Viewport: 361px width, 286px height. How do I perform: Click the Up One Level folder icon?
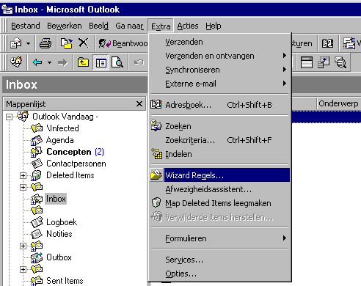pos(83,62)
